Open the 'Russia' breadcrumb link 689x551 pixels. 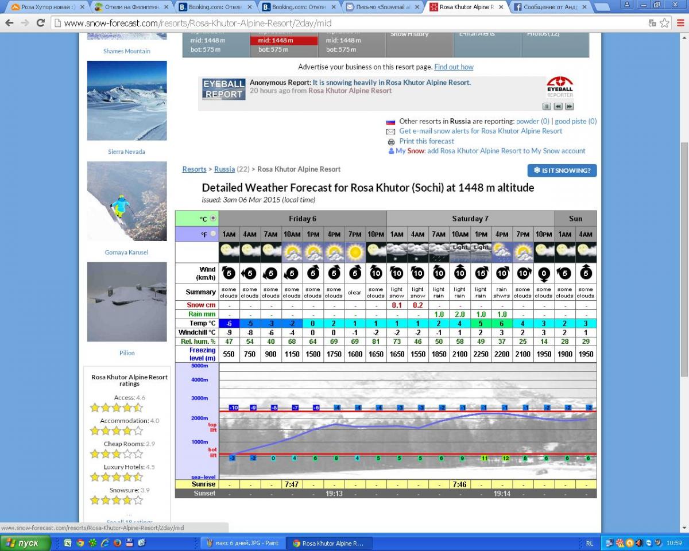[x=224, y=169]
